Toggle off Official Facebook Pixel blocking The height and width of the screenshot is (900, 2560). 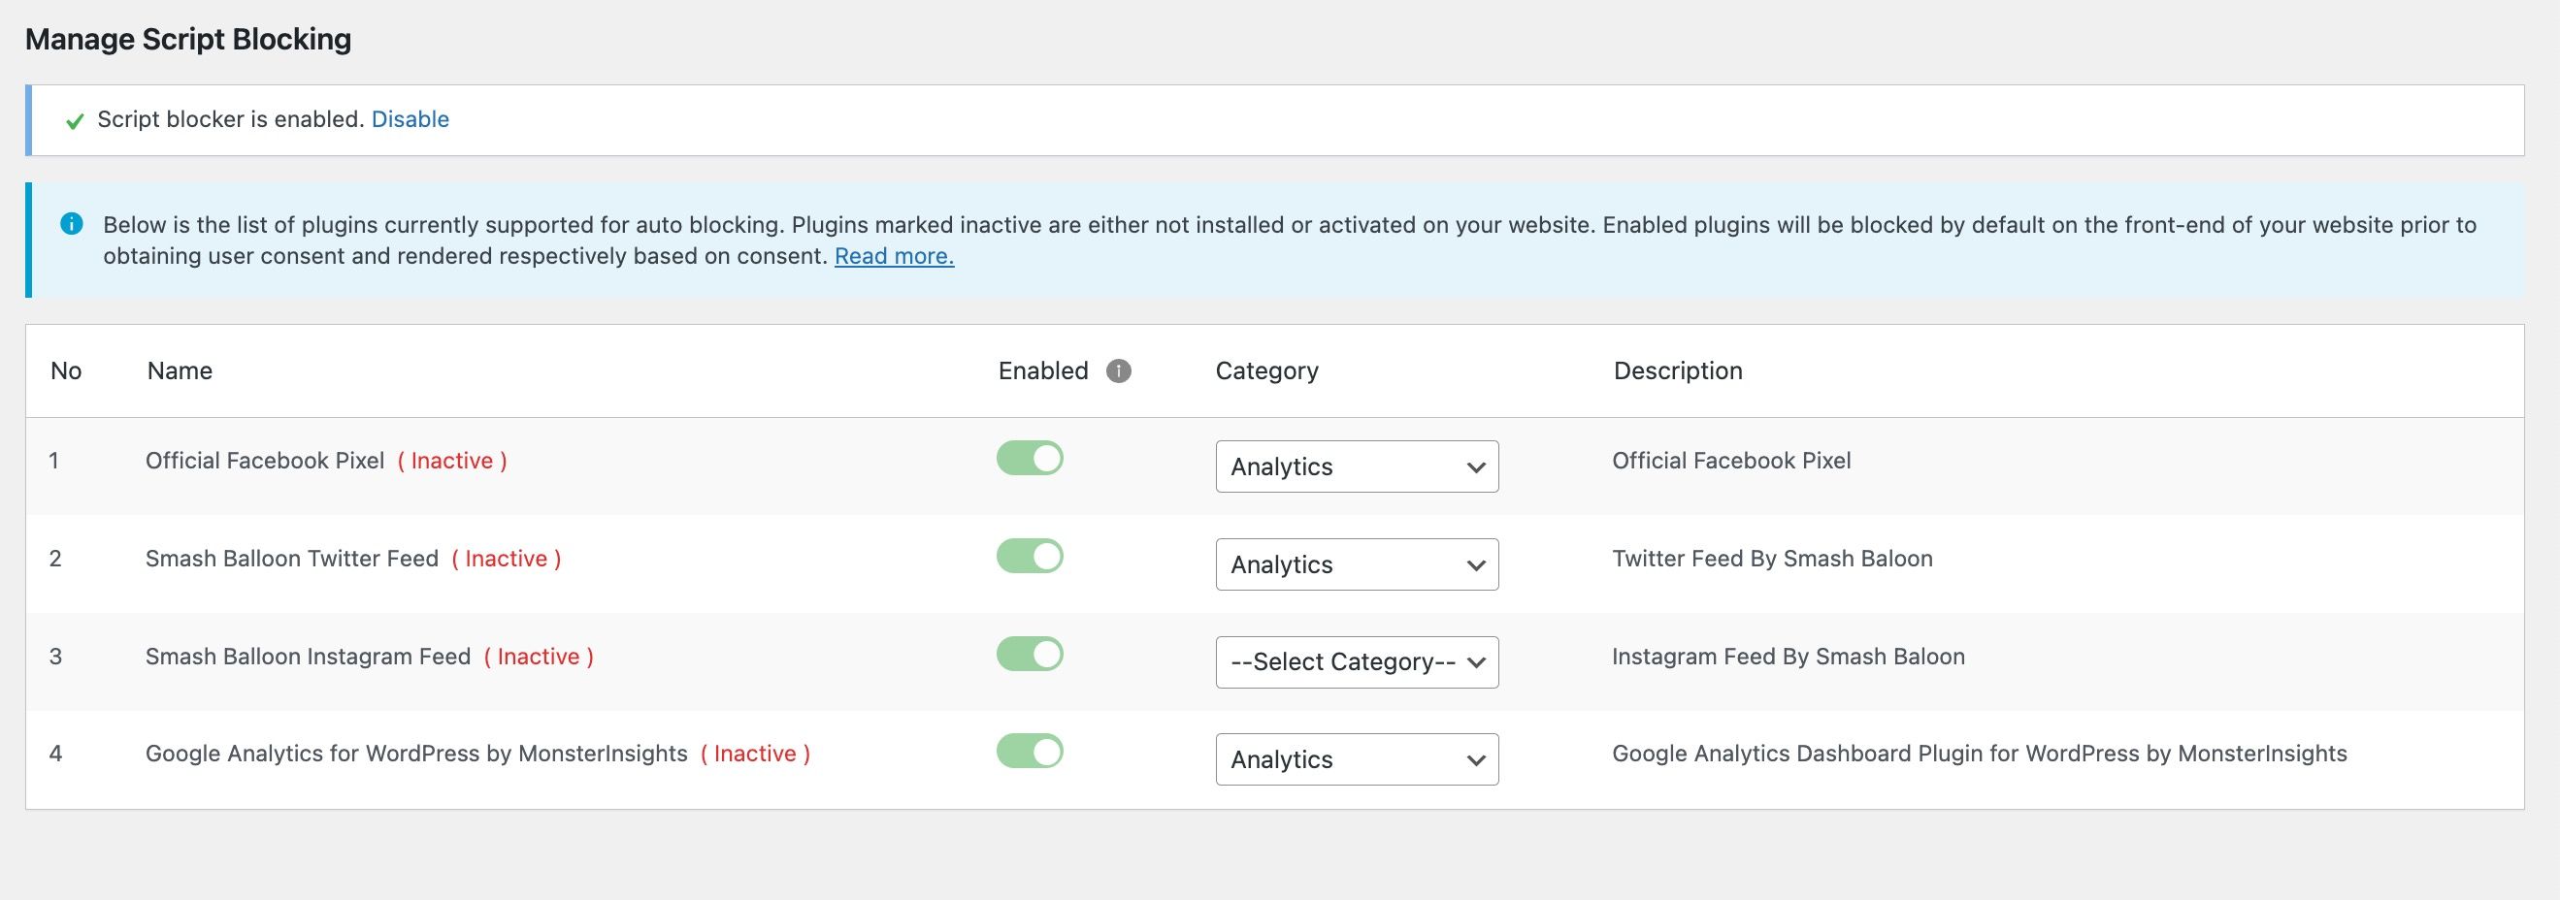click(1030, 459)
